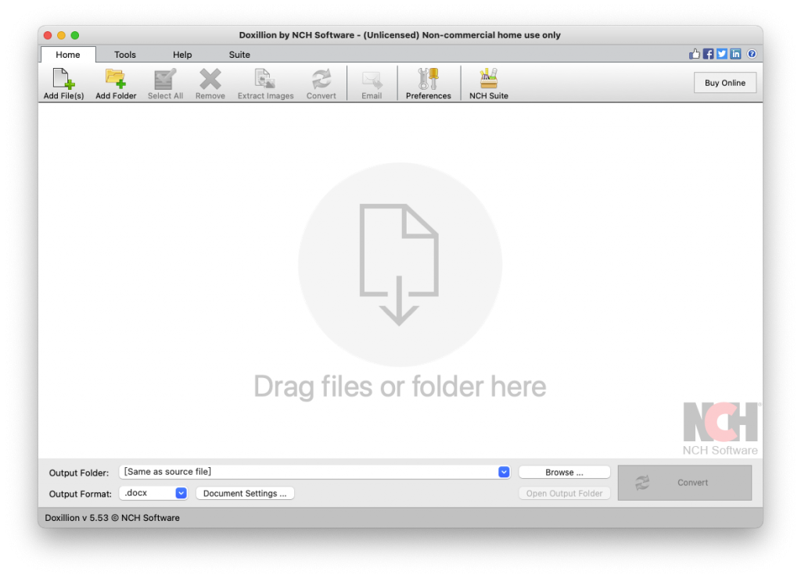
Task: Click the Select All toolbar icon
Action: (x=165, y=84)
